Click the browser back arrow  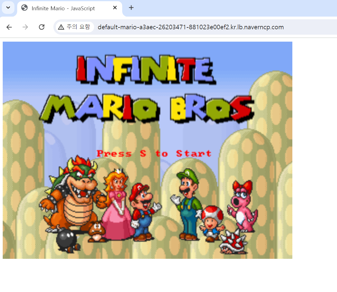[9, 27]
